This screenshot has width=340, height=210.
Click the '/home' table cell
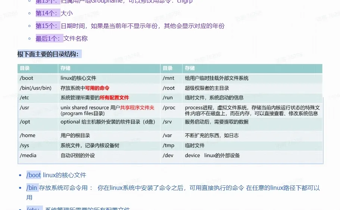point(38,136)
